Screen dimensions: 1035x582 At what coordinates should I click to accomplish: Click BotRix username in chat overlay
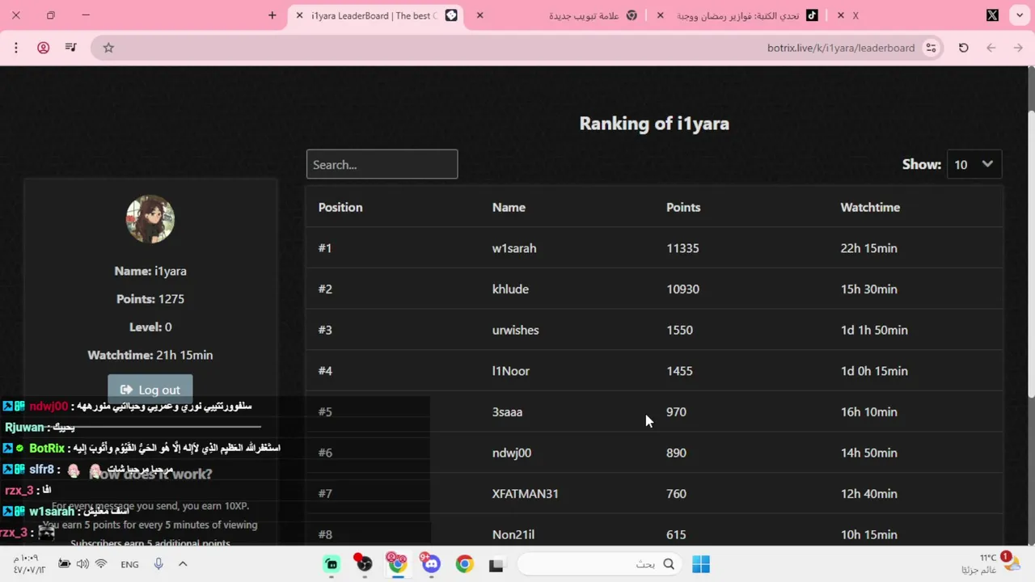pyautogui.click(x=47, y=448)
